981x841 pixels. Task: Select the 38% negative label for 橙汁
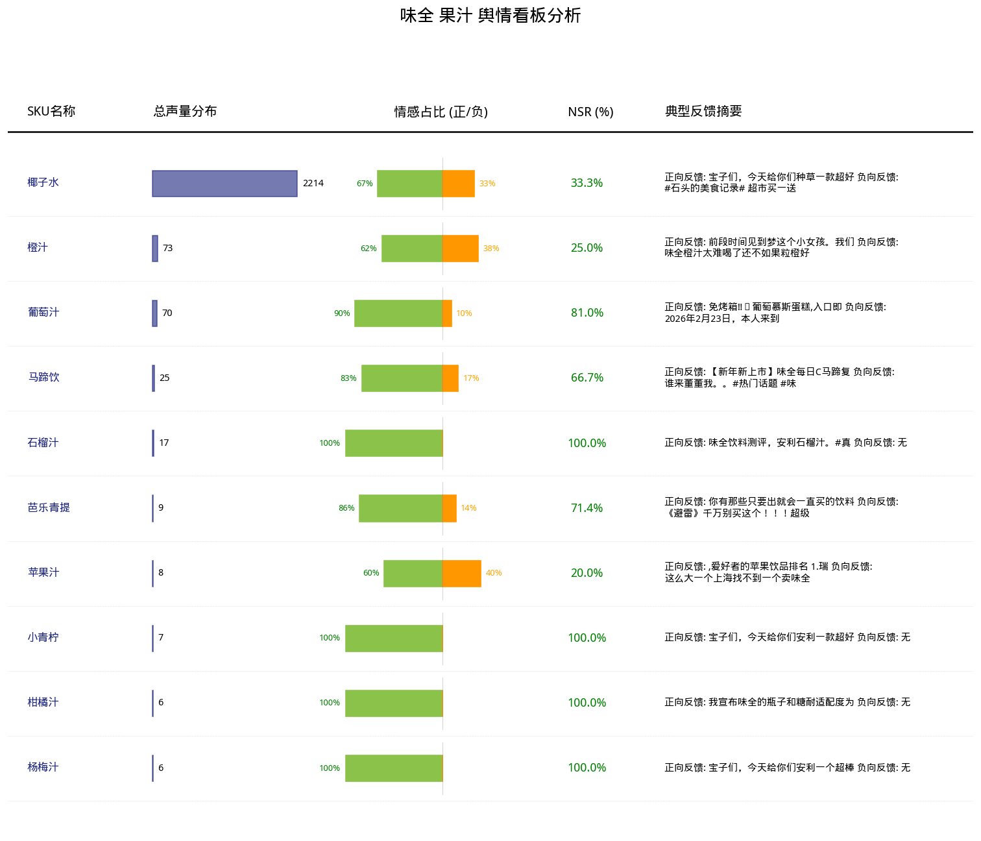(491, 249)
